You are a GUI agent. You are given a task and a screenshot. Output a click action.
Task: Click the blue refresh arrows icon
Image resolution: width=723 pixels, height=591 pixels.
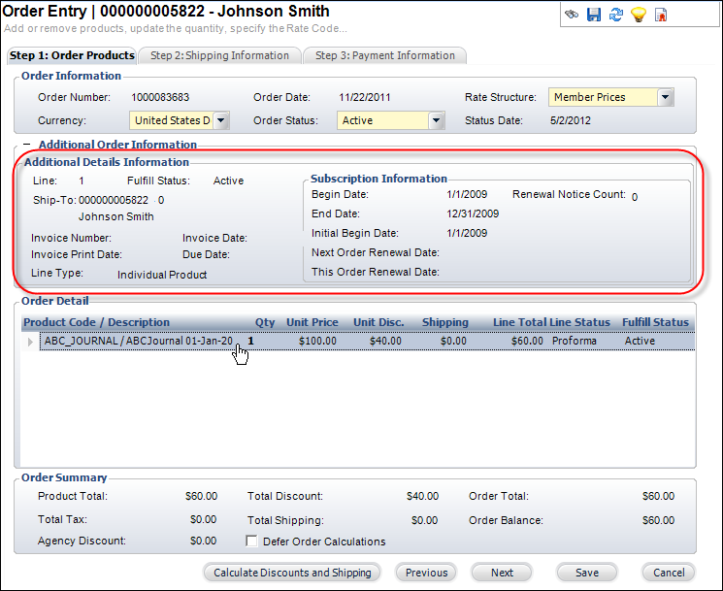(x=615, y=15)
